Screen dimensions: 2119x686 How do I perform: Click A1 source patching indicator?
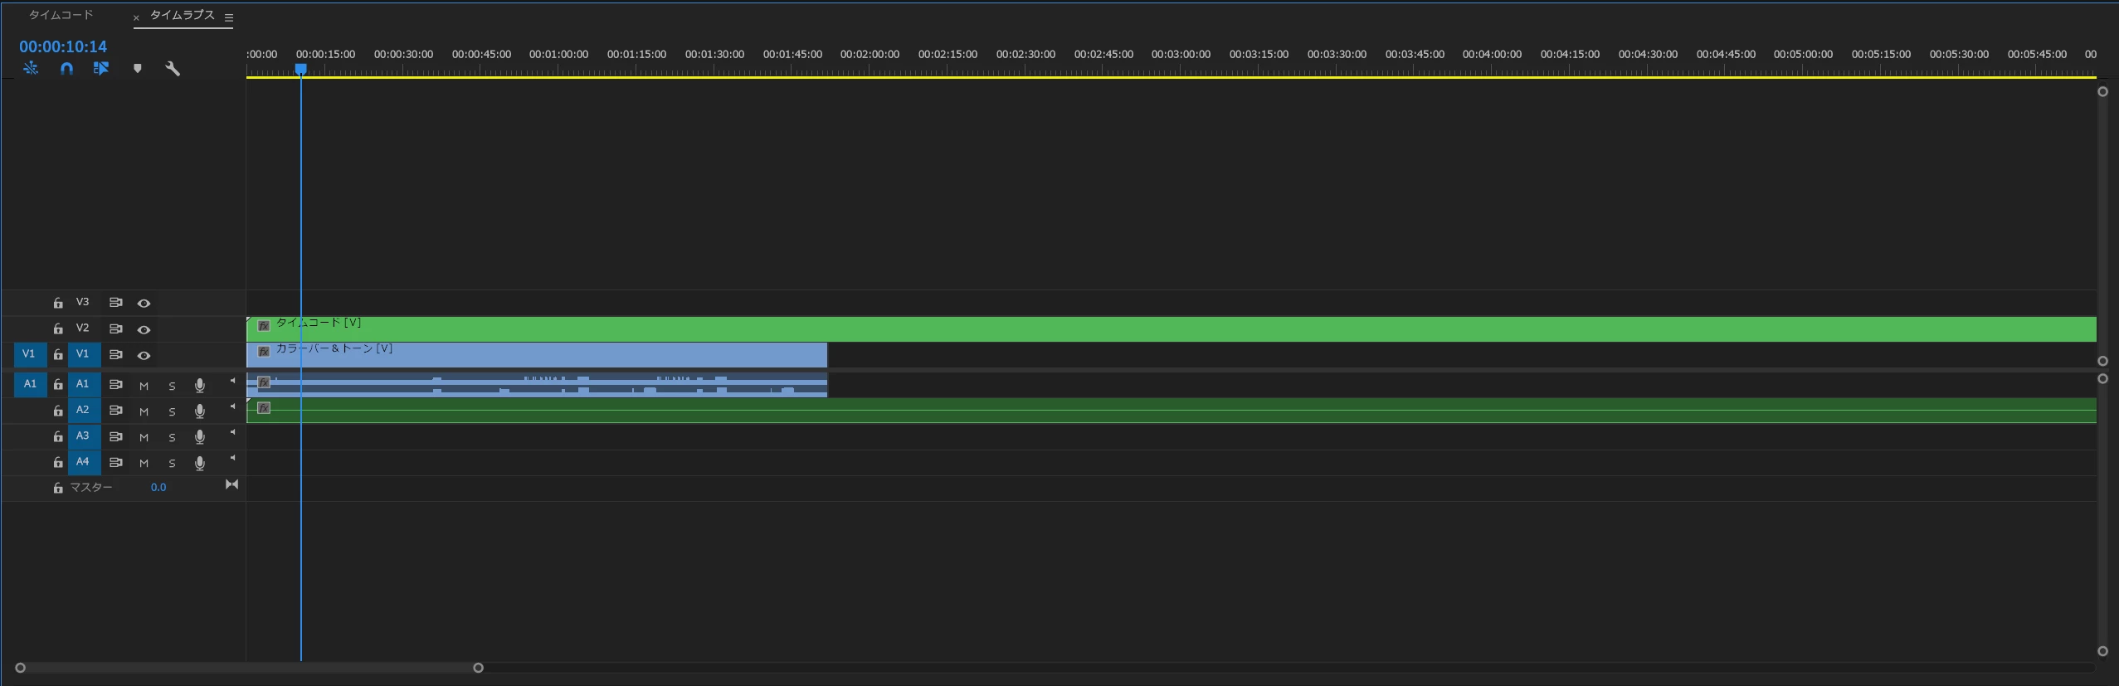pyautogui.click(x=29, y=384)
